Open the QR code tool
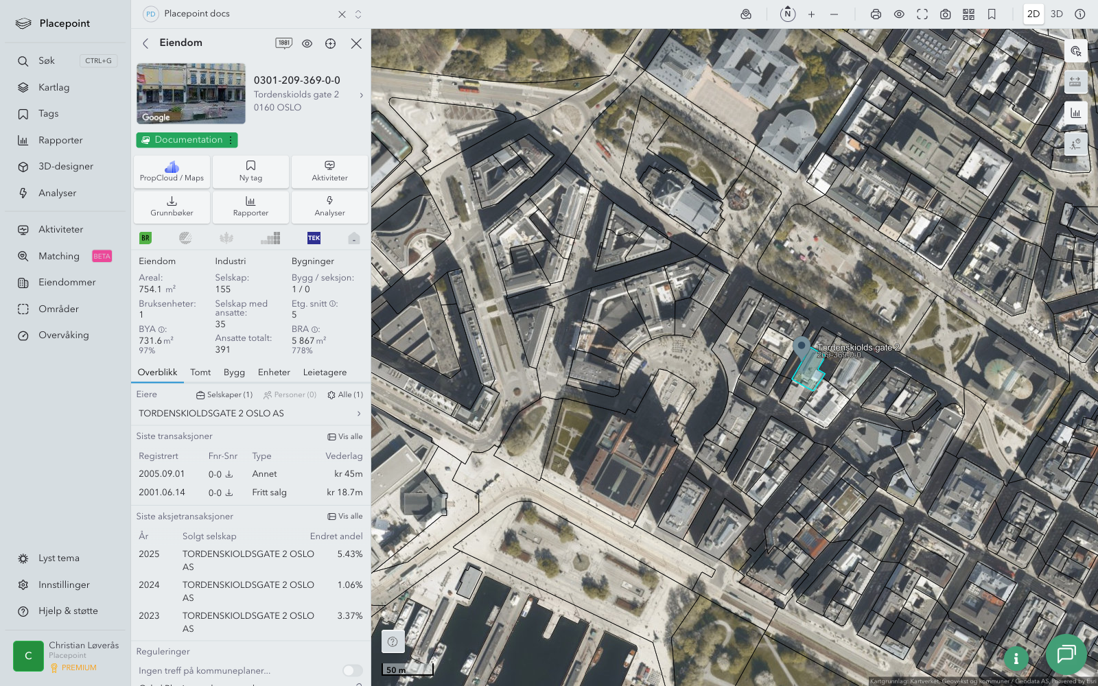 pyautogui.click(x=968, y=14)
